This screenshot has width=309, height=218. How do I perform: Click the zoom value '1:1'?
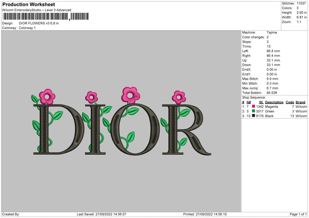(299, 22)
